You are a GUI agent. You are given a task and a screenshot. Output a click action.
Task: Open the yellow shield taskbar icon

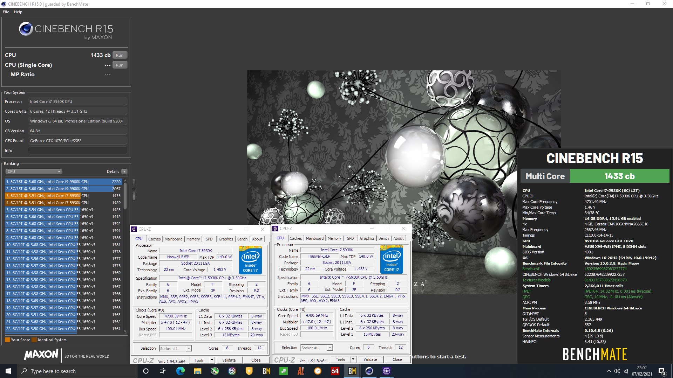[x=249, y=371]
